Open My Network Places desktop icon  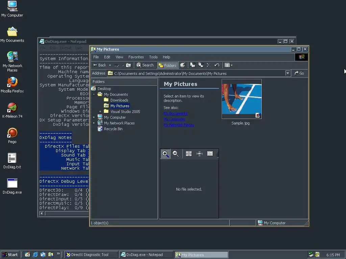coord(12,62)
